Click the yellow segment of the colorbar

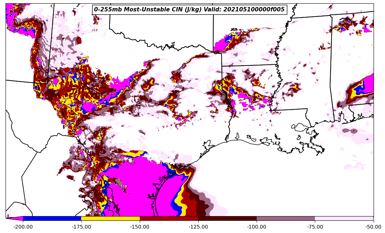[x=110, y=218]
